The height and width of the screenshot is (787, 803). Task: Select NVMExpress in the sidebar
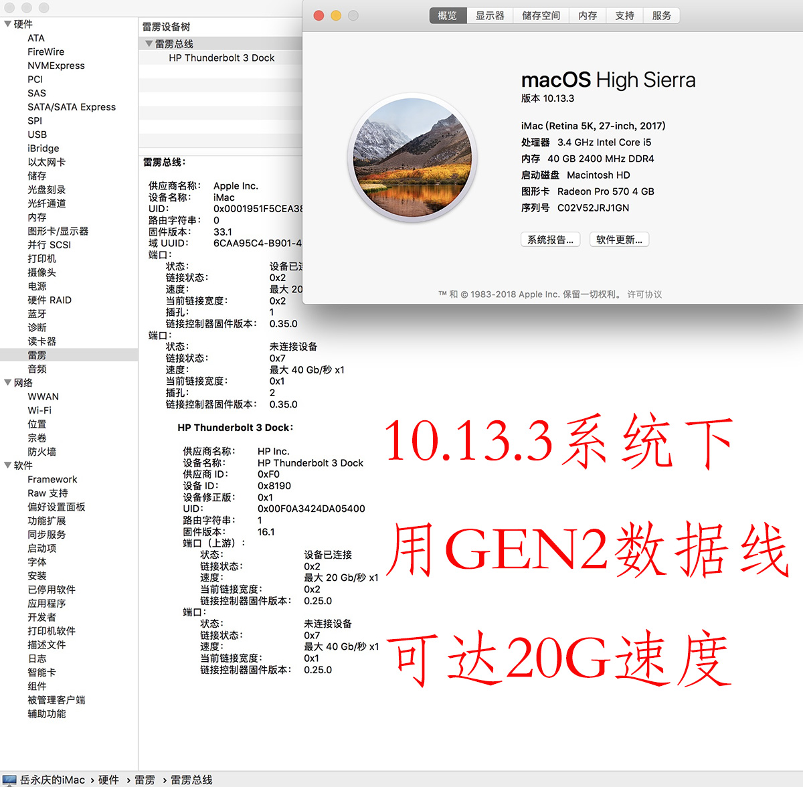[56, 66]
